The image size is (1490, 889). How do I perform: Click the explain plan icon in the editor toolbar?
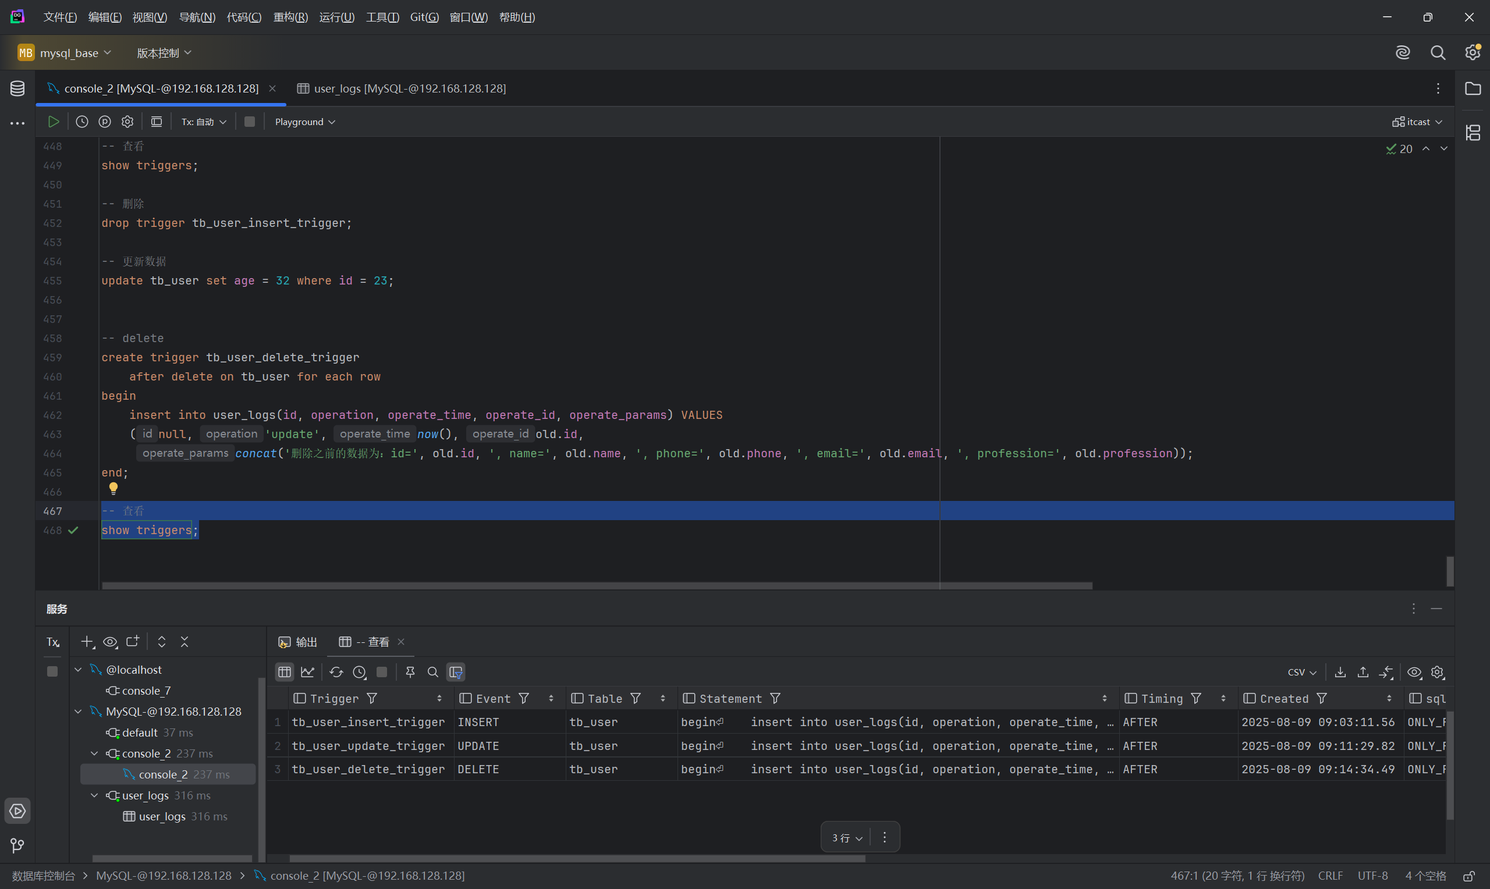pyautogui.click(x=105, y=122)
